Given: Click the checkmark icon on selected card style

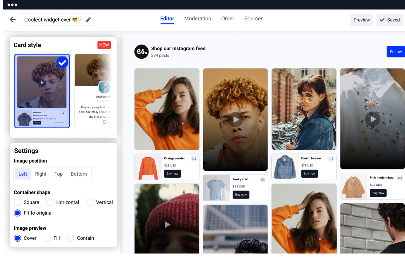Looking at the screenshot, I should tap(62, 62).
